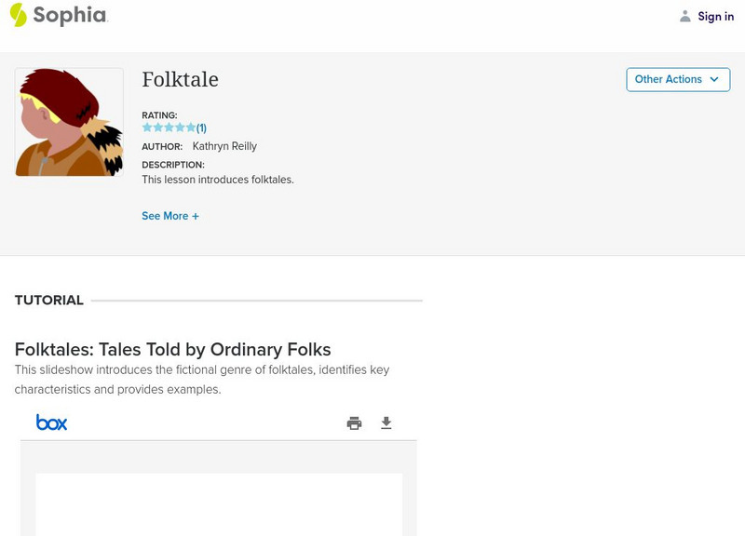
Task: Click the fifth rating star
Action: click(x=191, y=127)
